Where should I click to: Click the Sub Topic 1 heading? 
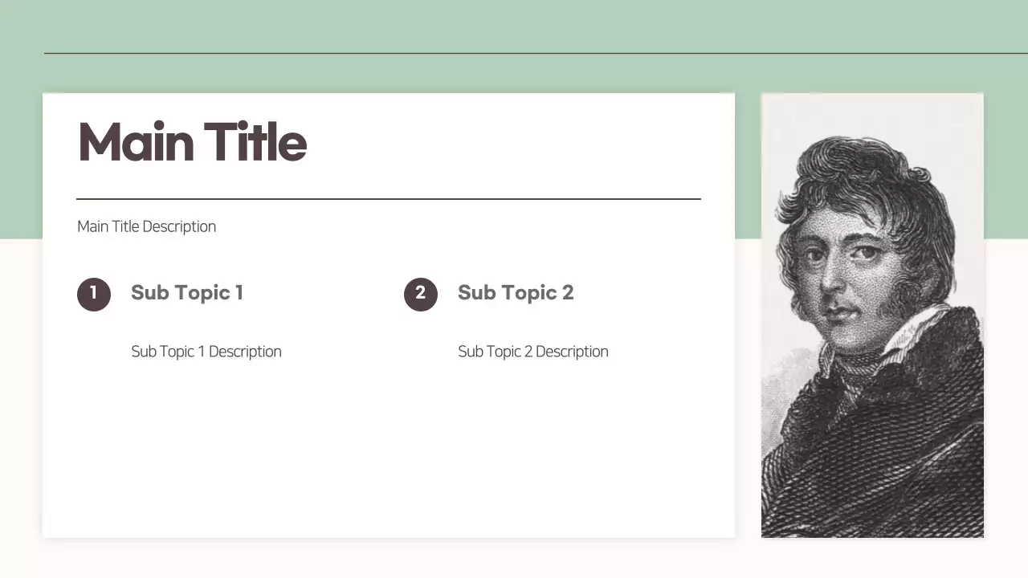click(187, 293)
